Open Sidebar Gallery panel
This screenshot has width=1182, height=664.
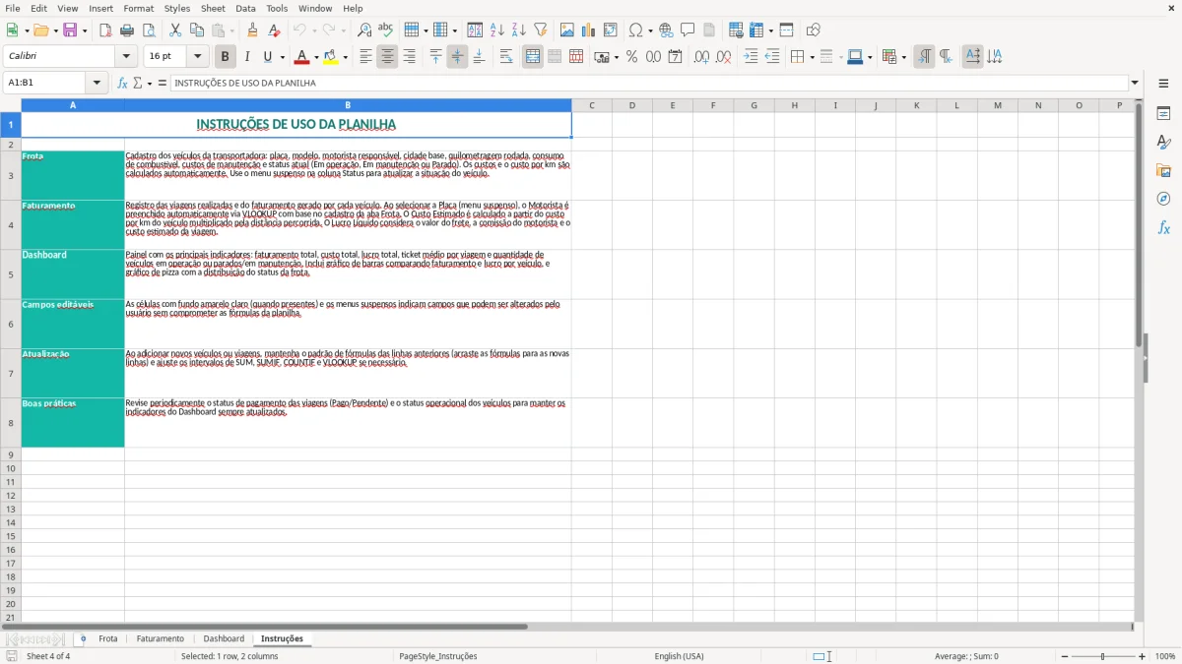1163,171
